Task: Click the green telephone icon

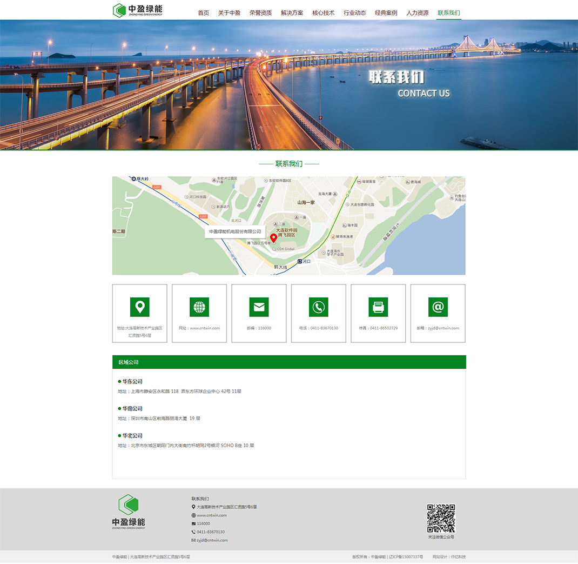Action: [319, 307]
